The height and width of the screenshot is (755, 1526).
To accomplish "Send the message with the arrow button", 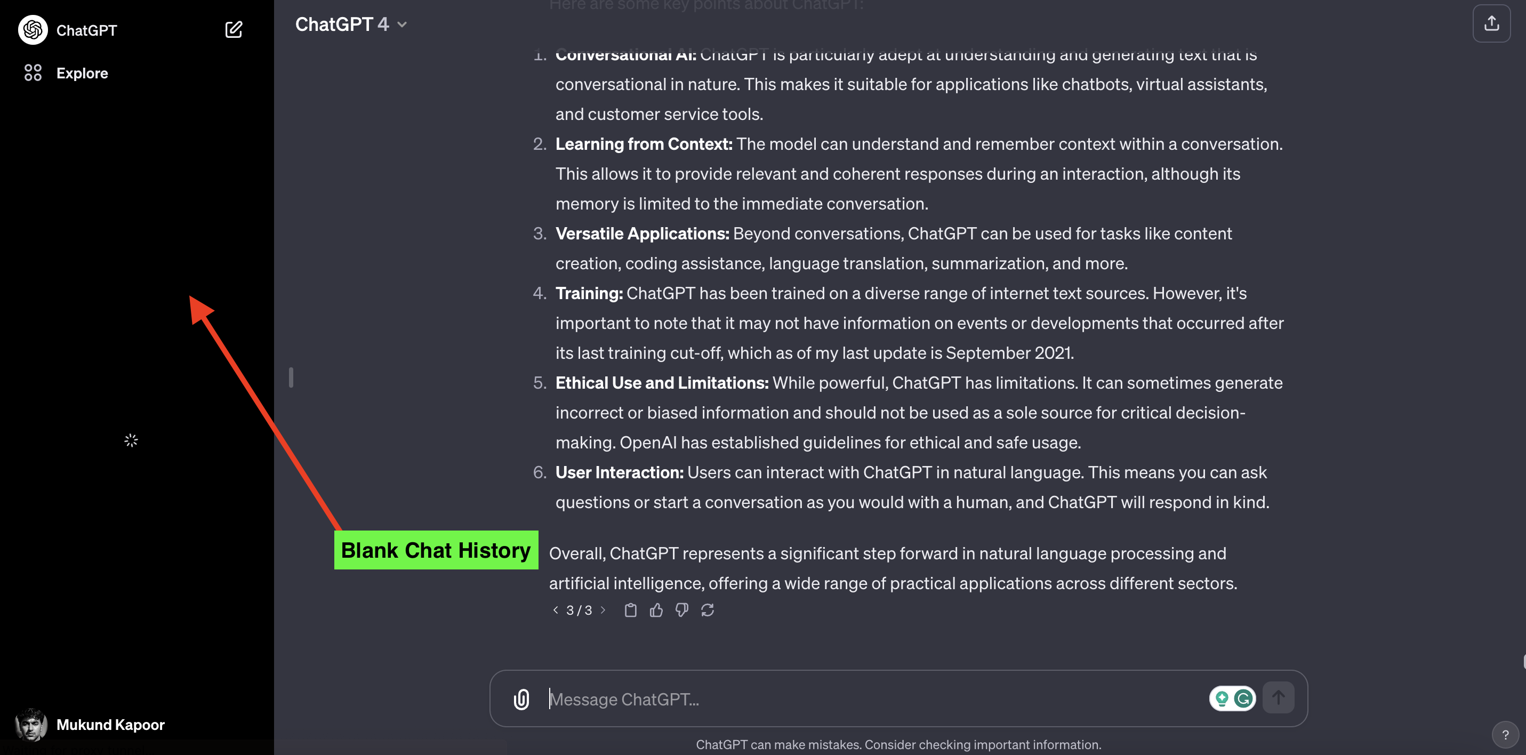I will (1279, 698).
